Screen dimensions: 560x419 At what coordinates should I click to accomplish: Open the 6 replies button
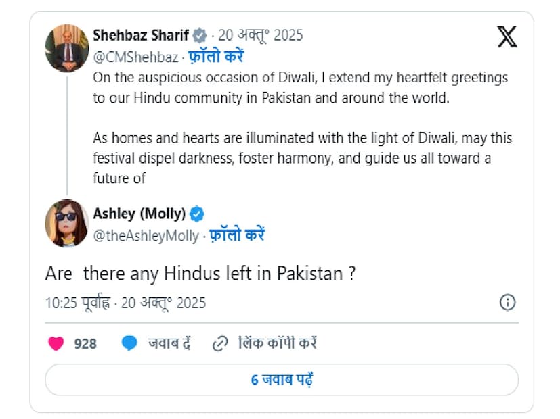(281, 380)
